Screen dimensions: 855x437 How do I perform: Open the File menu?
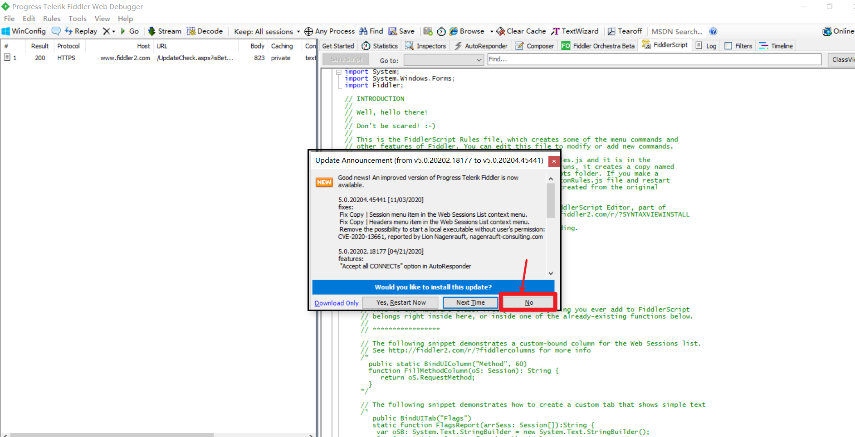[10, 19]
